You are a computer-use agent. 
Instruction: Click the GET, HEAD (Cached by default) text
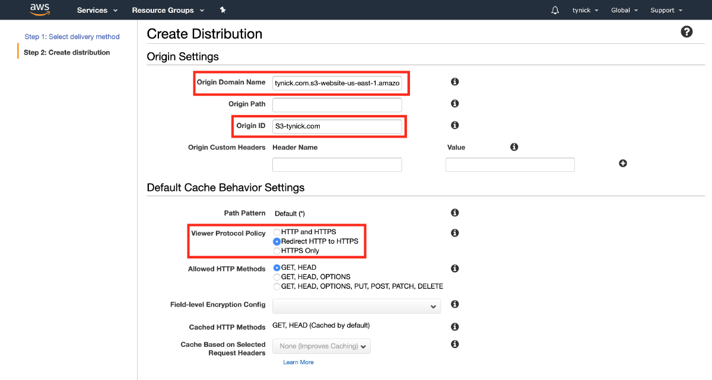[x=321, y=325]
